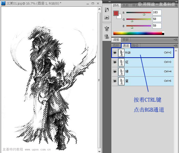The width and height of the screenshot is (179, 153).
Task: Switch to the 路径 tab
Action: [135, 46]
